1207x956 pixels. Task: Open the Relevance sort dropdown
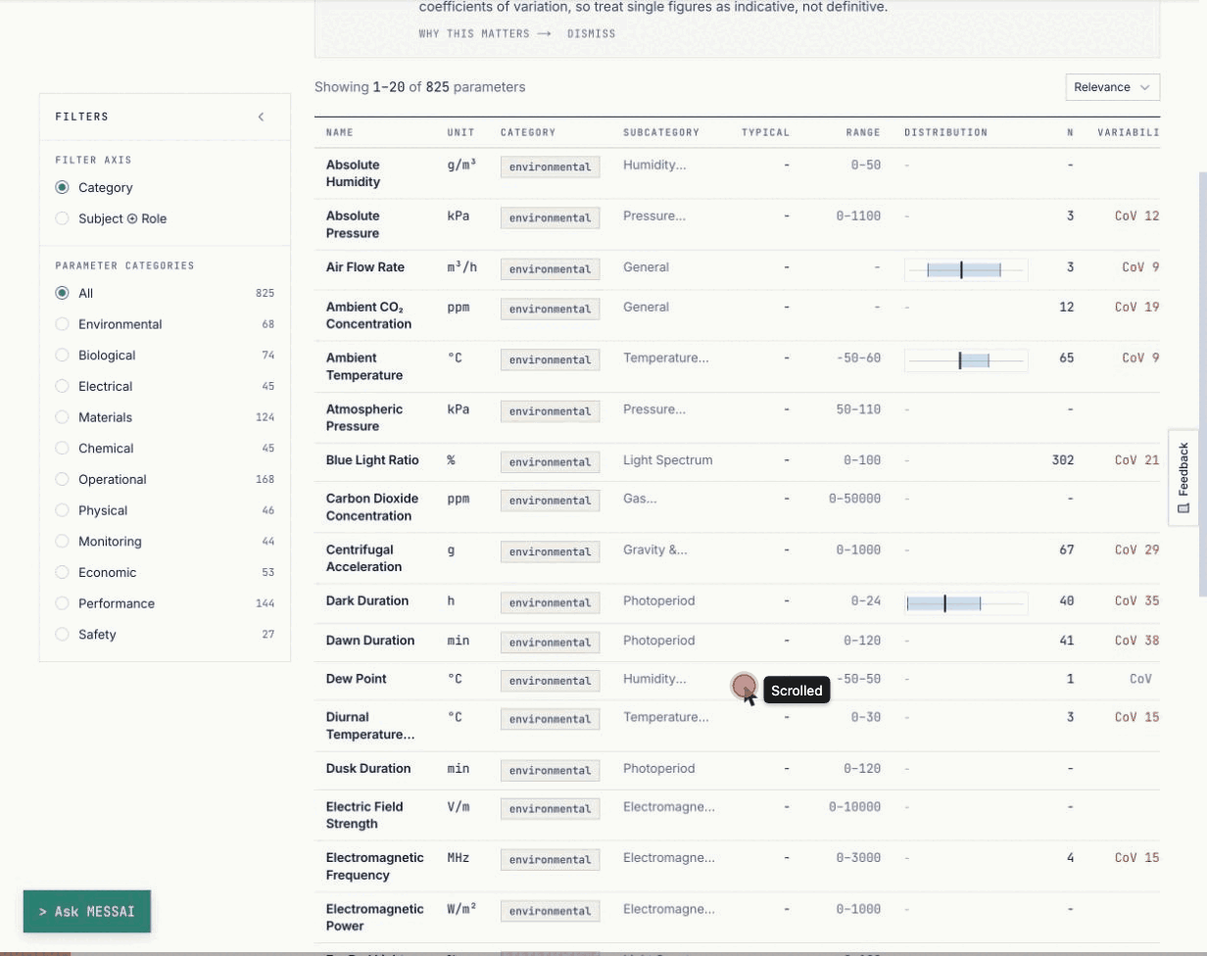click(x=1113, y=87)
